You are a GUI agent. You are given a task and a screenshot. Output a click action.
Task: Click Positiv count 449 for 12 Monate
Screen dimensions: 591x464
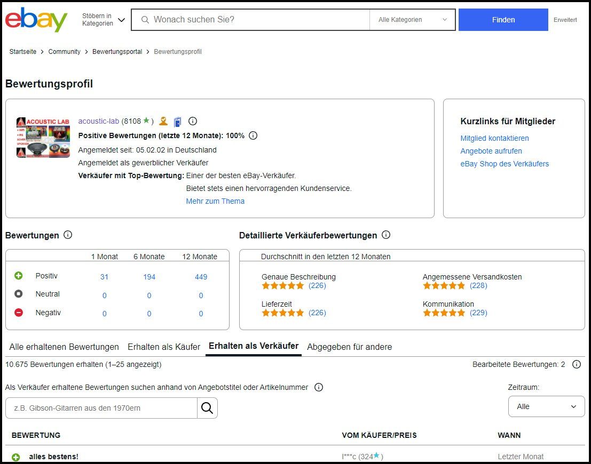click(201, 277)
